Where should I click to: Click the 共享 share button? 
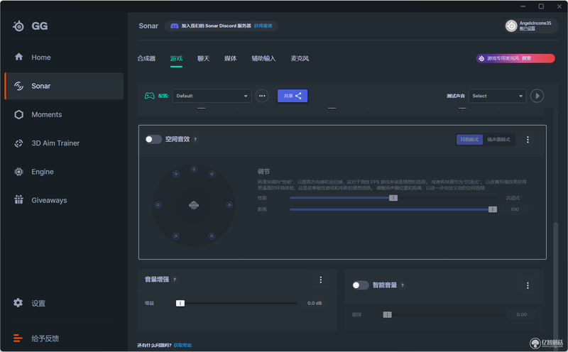(x=293, y=96)
